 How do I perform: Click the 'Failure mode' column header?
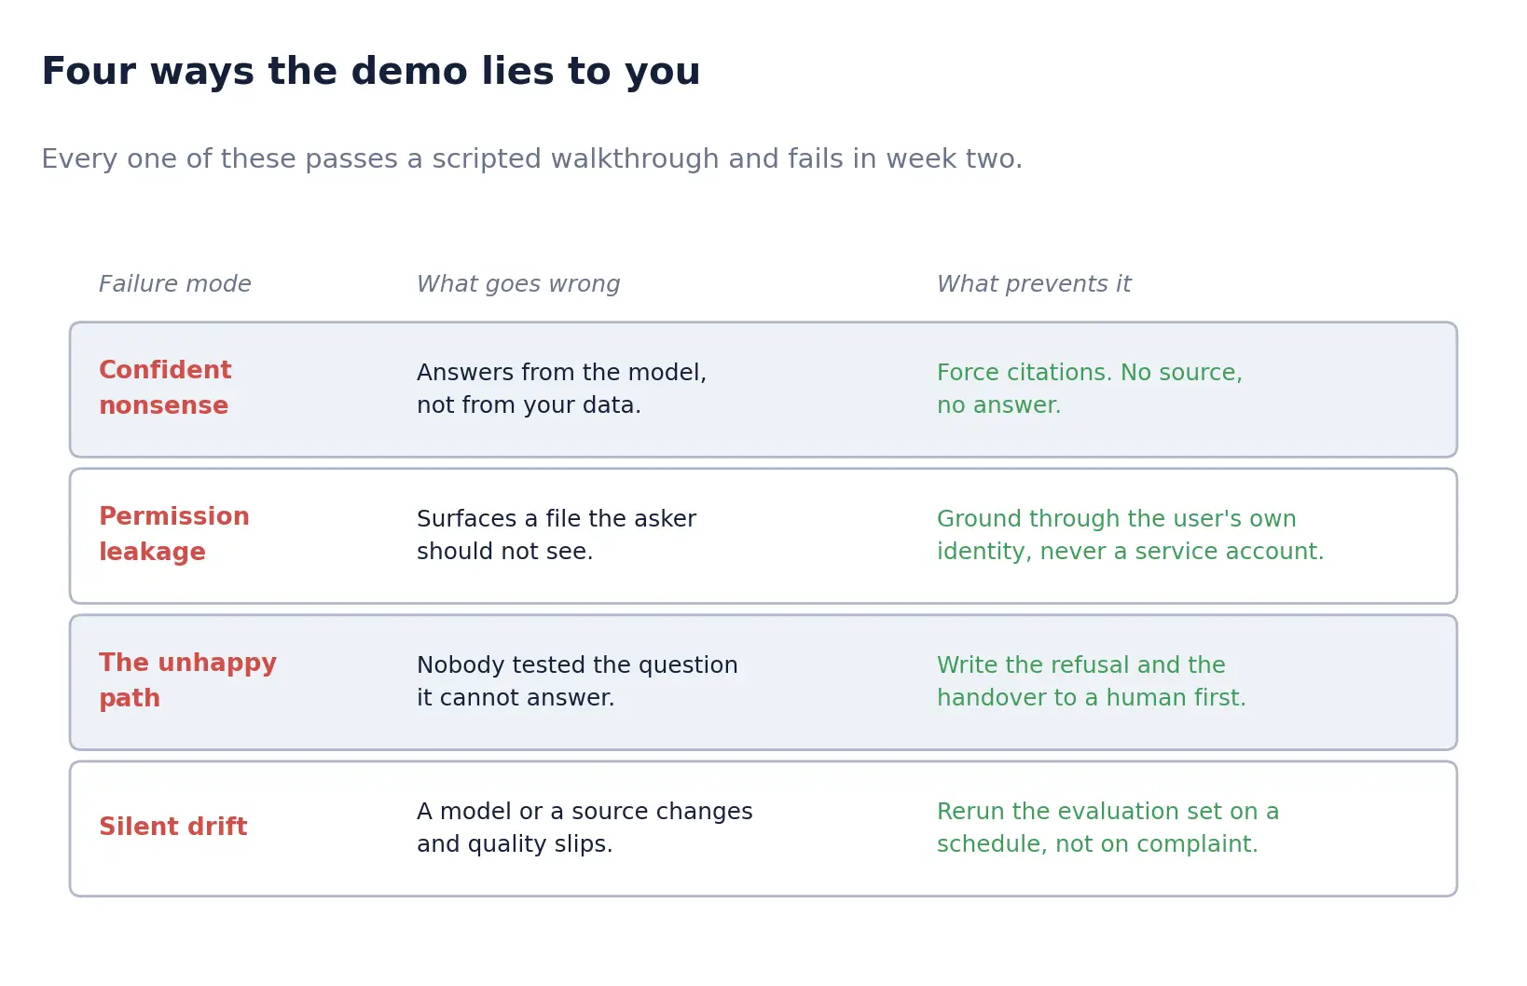click(x=175, y=284)
